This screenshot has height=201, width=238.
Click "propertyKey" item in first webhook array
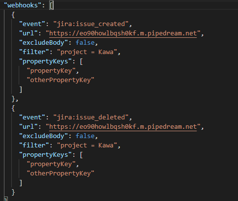coord(51,71)
